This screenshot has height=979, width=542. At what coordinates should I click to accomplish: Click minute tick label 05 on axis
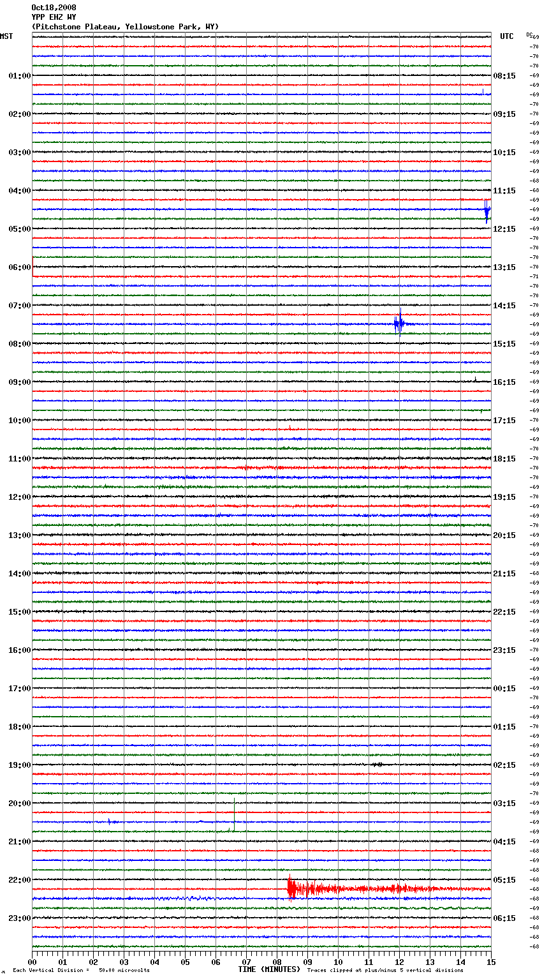(x=185, y=962)
